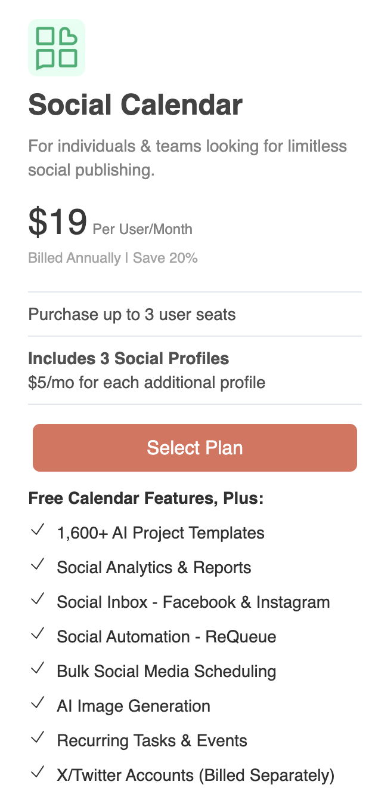Click the Includes 3 Social Profiles heading
Viewport: 372px width, 806px height.
128,358
